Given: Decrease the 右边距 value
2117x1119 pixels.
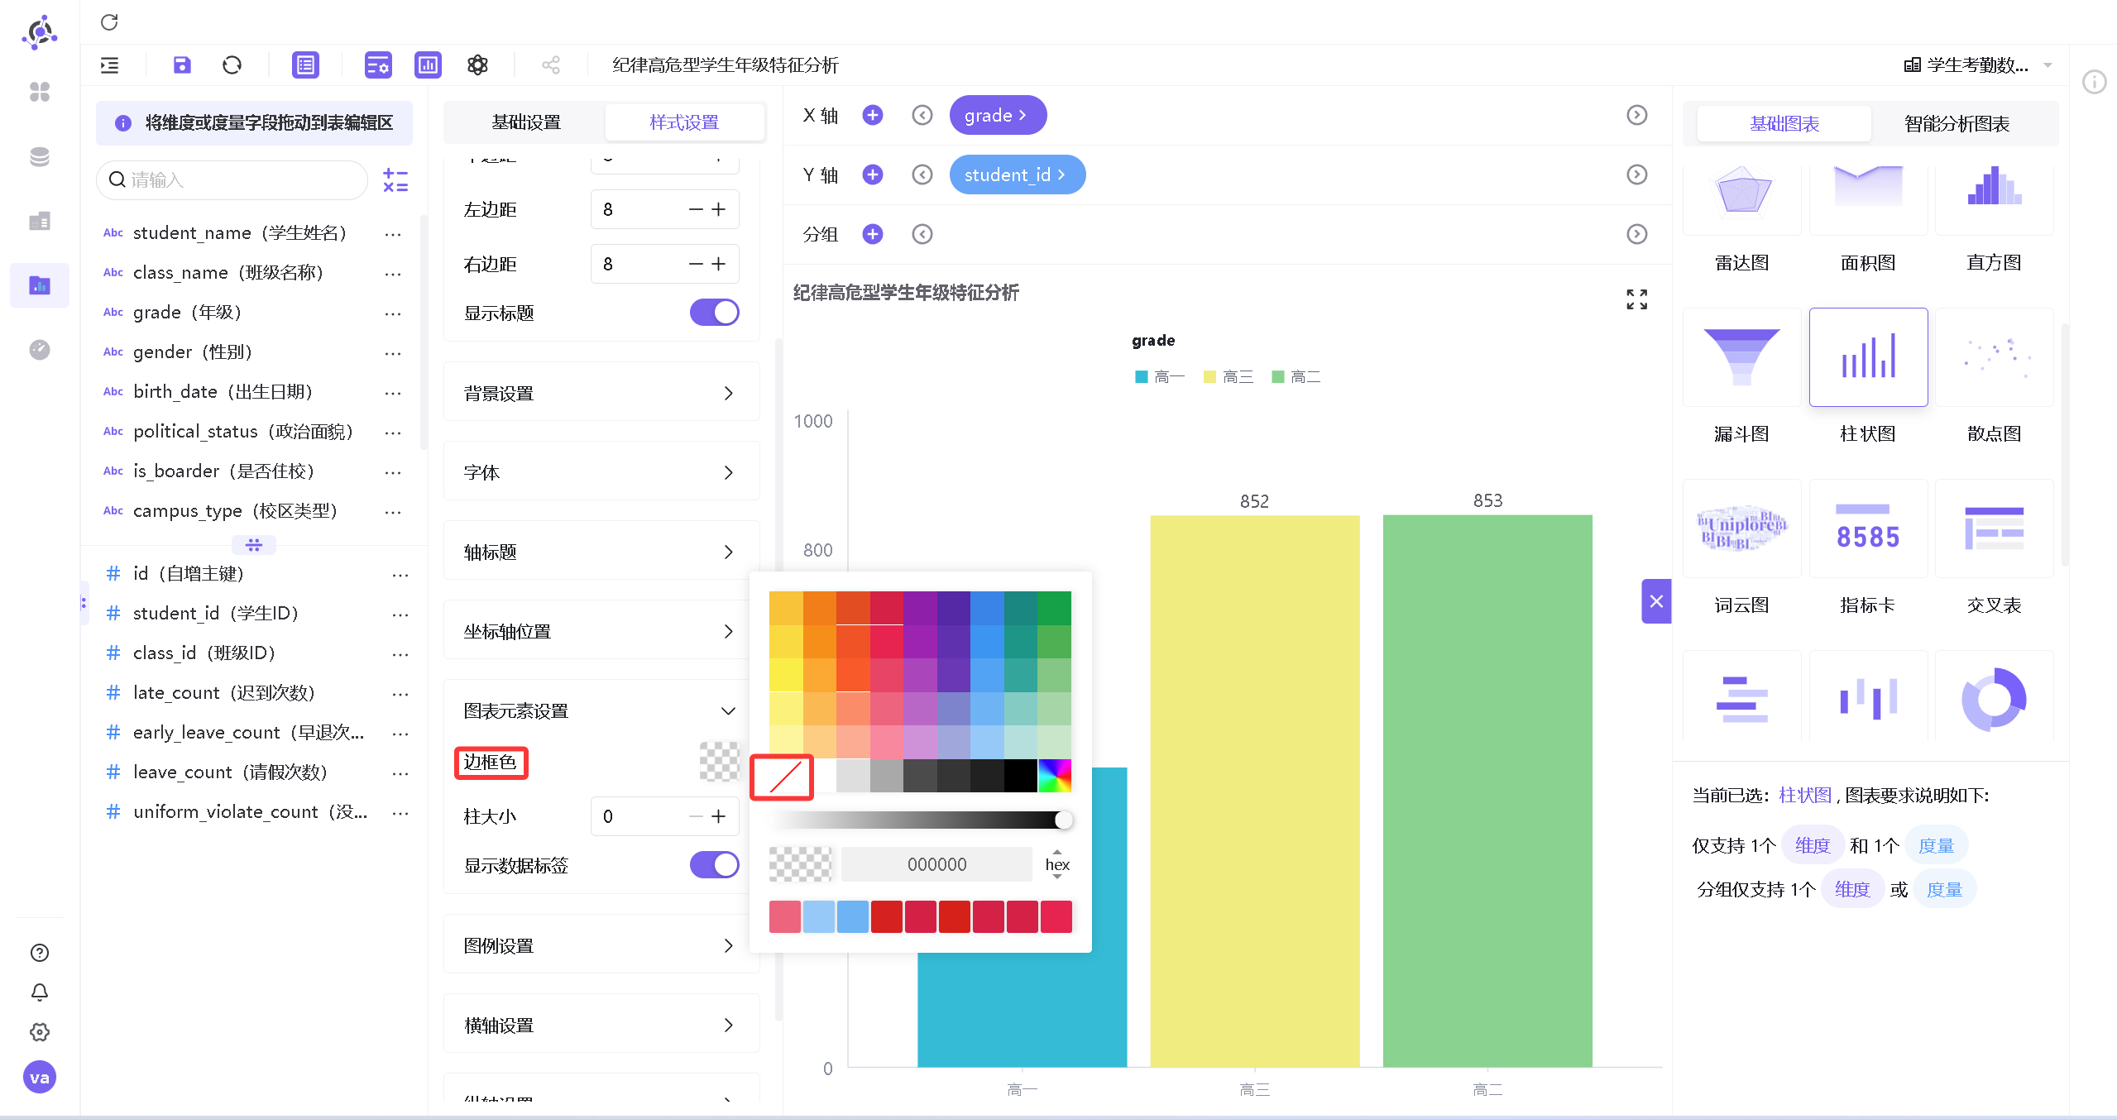Looking at the screenshot, I should [696, 264].
